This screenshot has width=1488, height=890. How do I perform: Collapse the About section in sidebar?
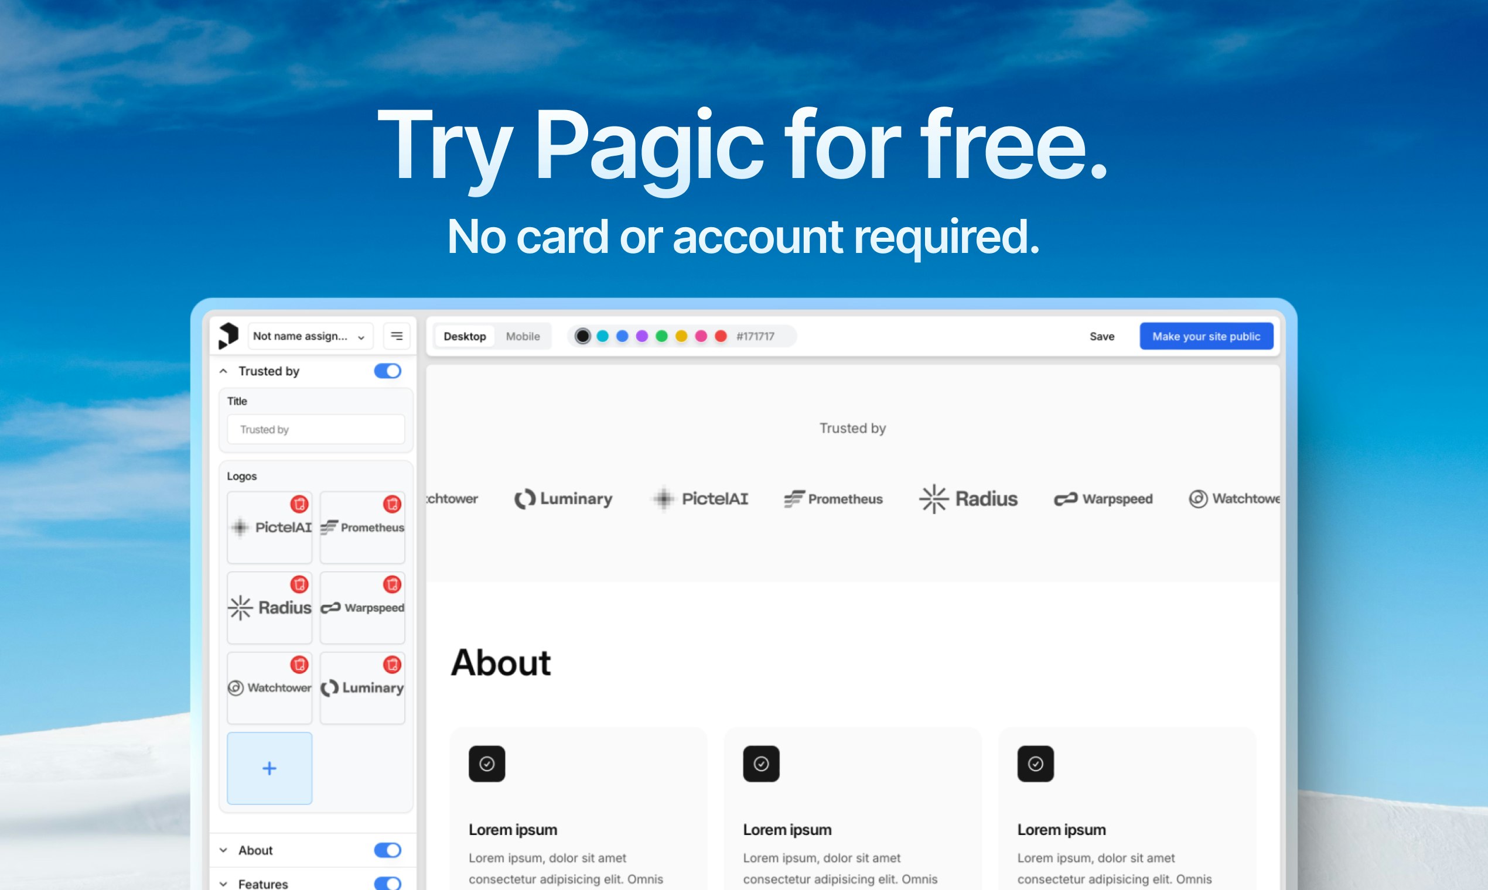tap(223, 850)
